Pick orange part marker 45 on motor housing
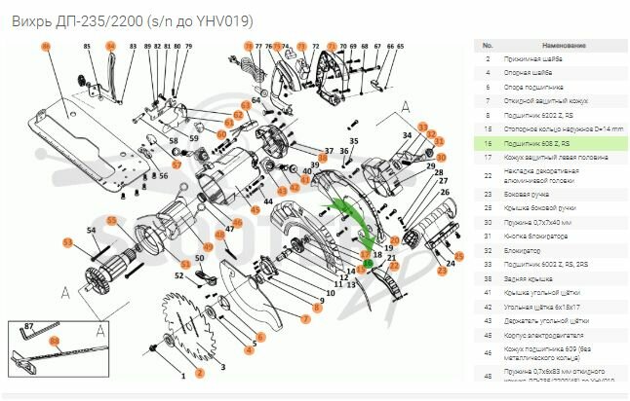Image resolution: width=630 pixels, height=401 pixels. coord(256,209)
